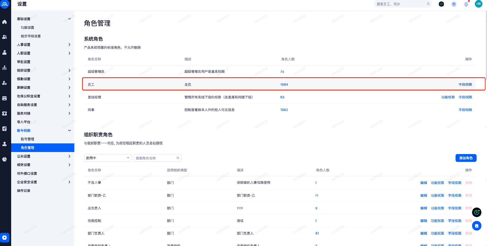This screenshot has height=246, width=487.
Task: Open the floating green assistant icon
Action: coord(477,212)
